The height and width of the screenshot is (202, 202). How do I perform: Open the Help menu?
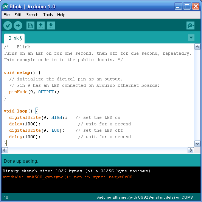coord(61,15)
